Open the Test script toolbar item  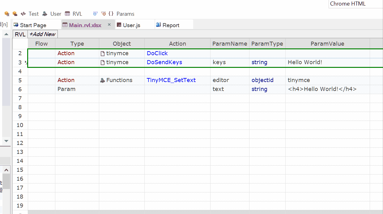point(30,14)
